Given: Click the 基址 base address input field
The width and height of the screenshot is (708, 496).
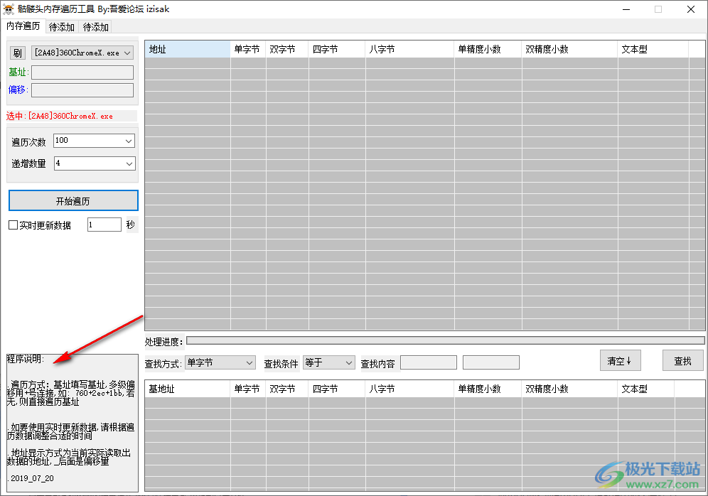Looking at the screenshot, I should pos(82,72).
